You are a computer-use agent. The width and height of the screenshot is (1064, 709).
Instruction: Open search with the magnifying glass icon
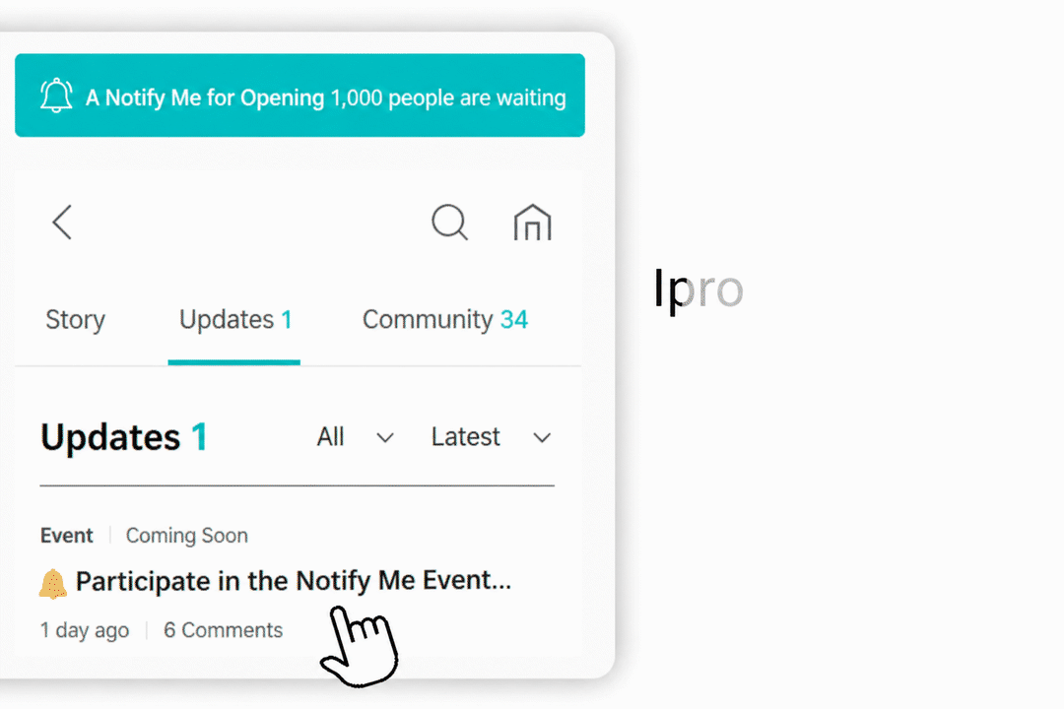(450, 223)
